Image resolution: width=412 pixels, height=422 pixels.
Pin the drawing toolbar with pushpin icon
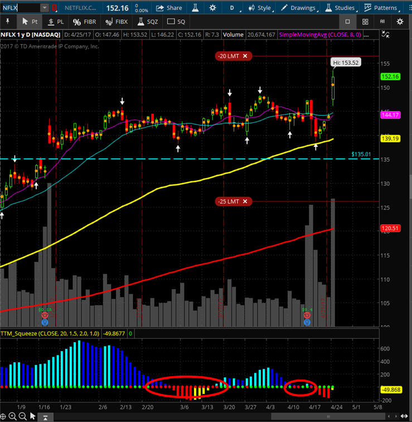pos(8,21)
